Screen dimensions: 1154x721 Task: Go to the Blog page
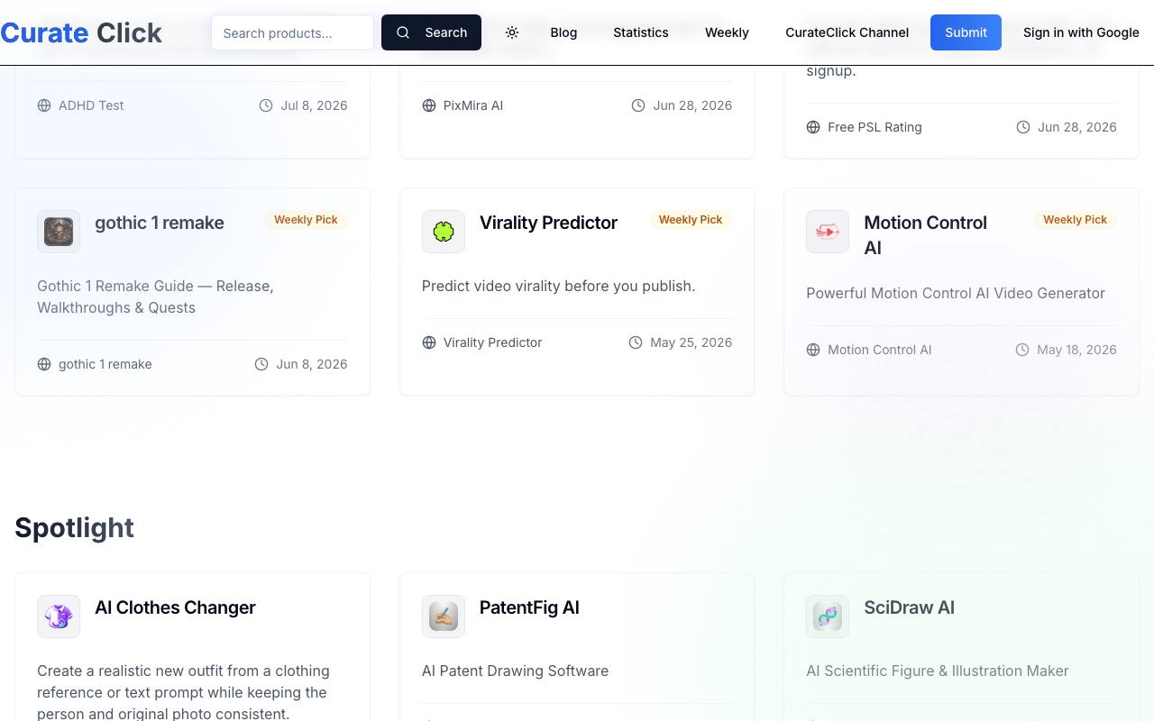[563, 32]
